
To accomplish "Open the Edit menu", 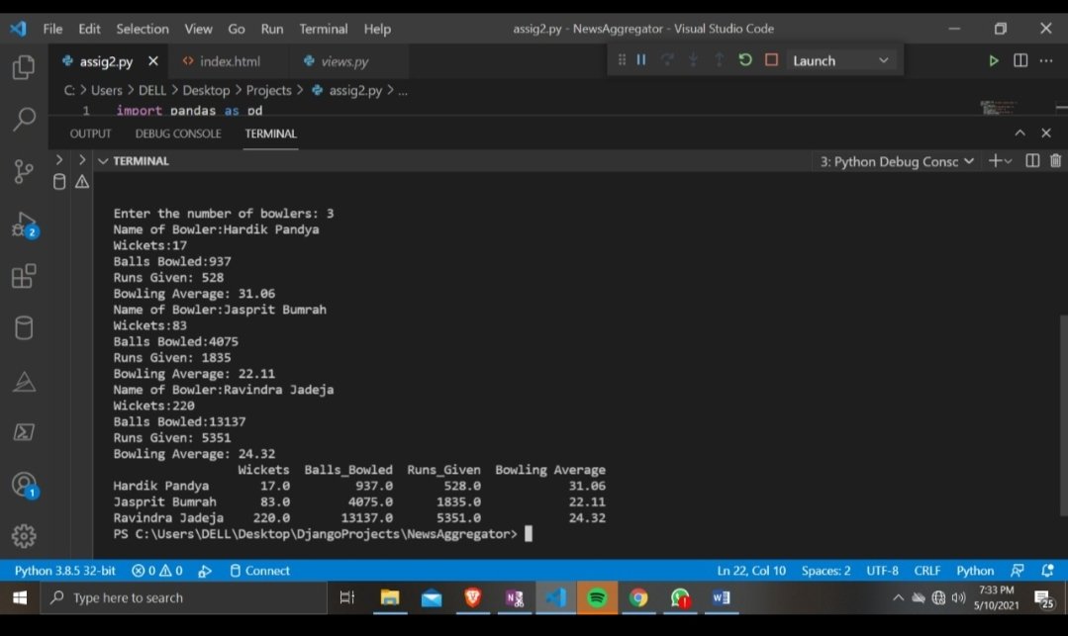I will click(x=89, y=29).
